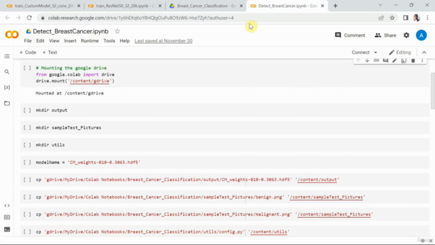Run the 'mkdir output' cell
435x245 pixels.
tap(27, 110)
